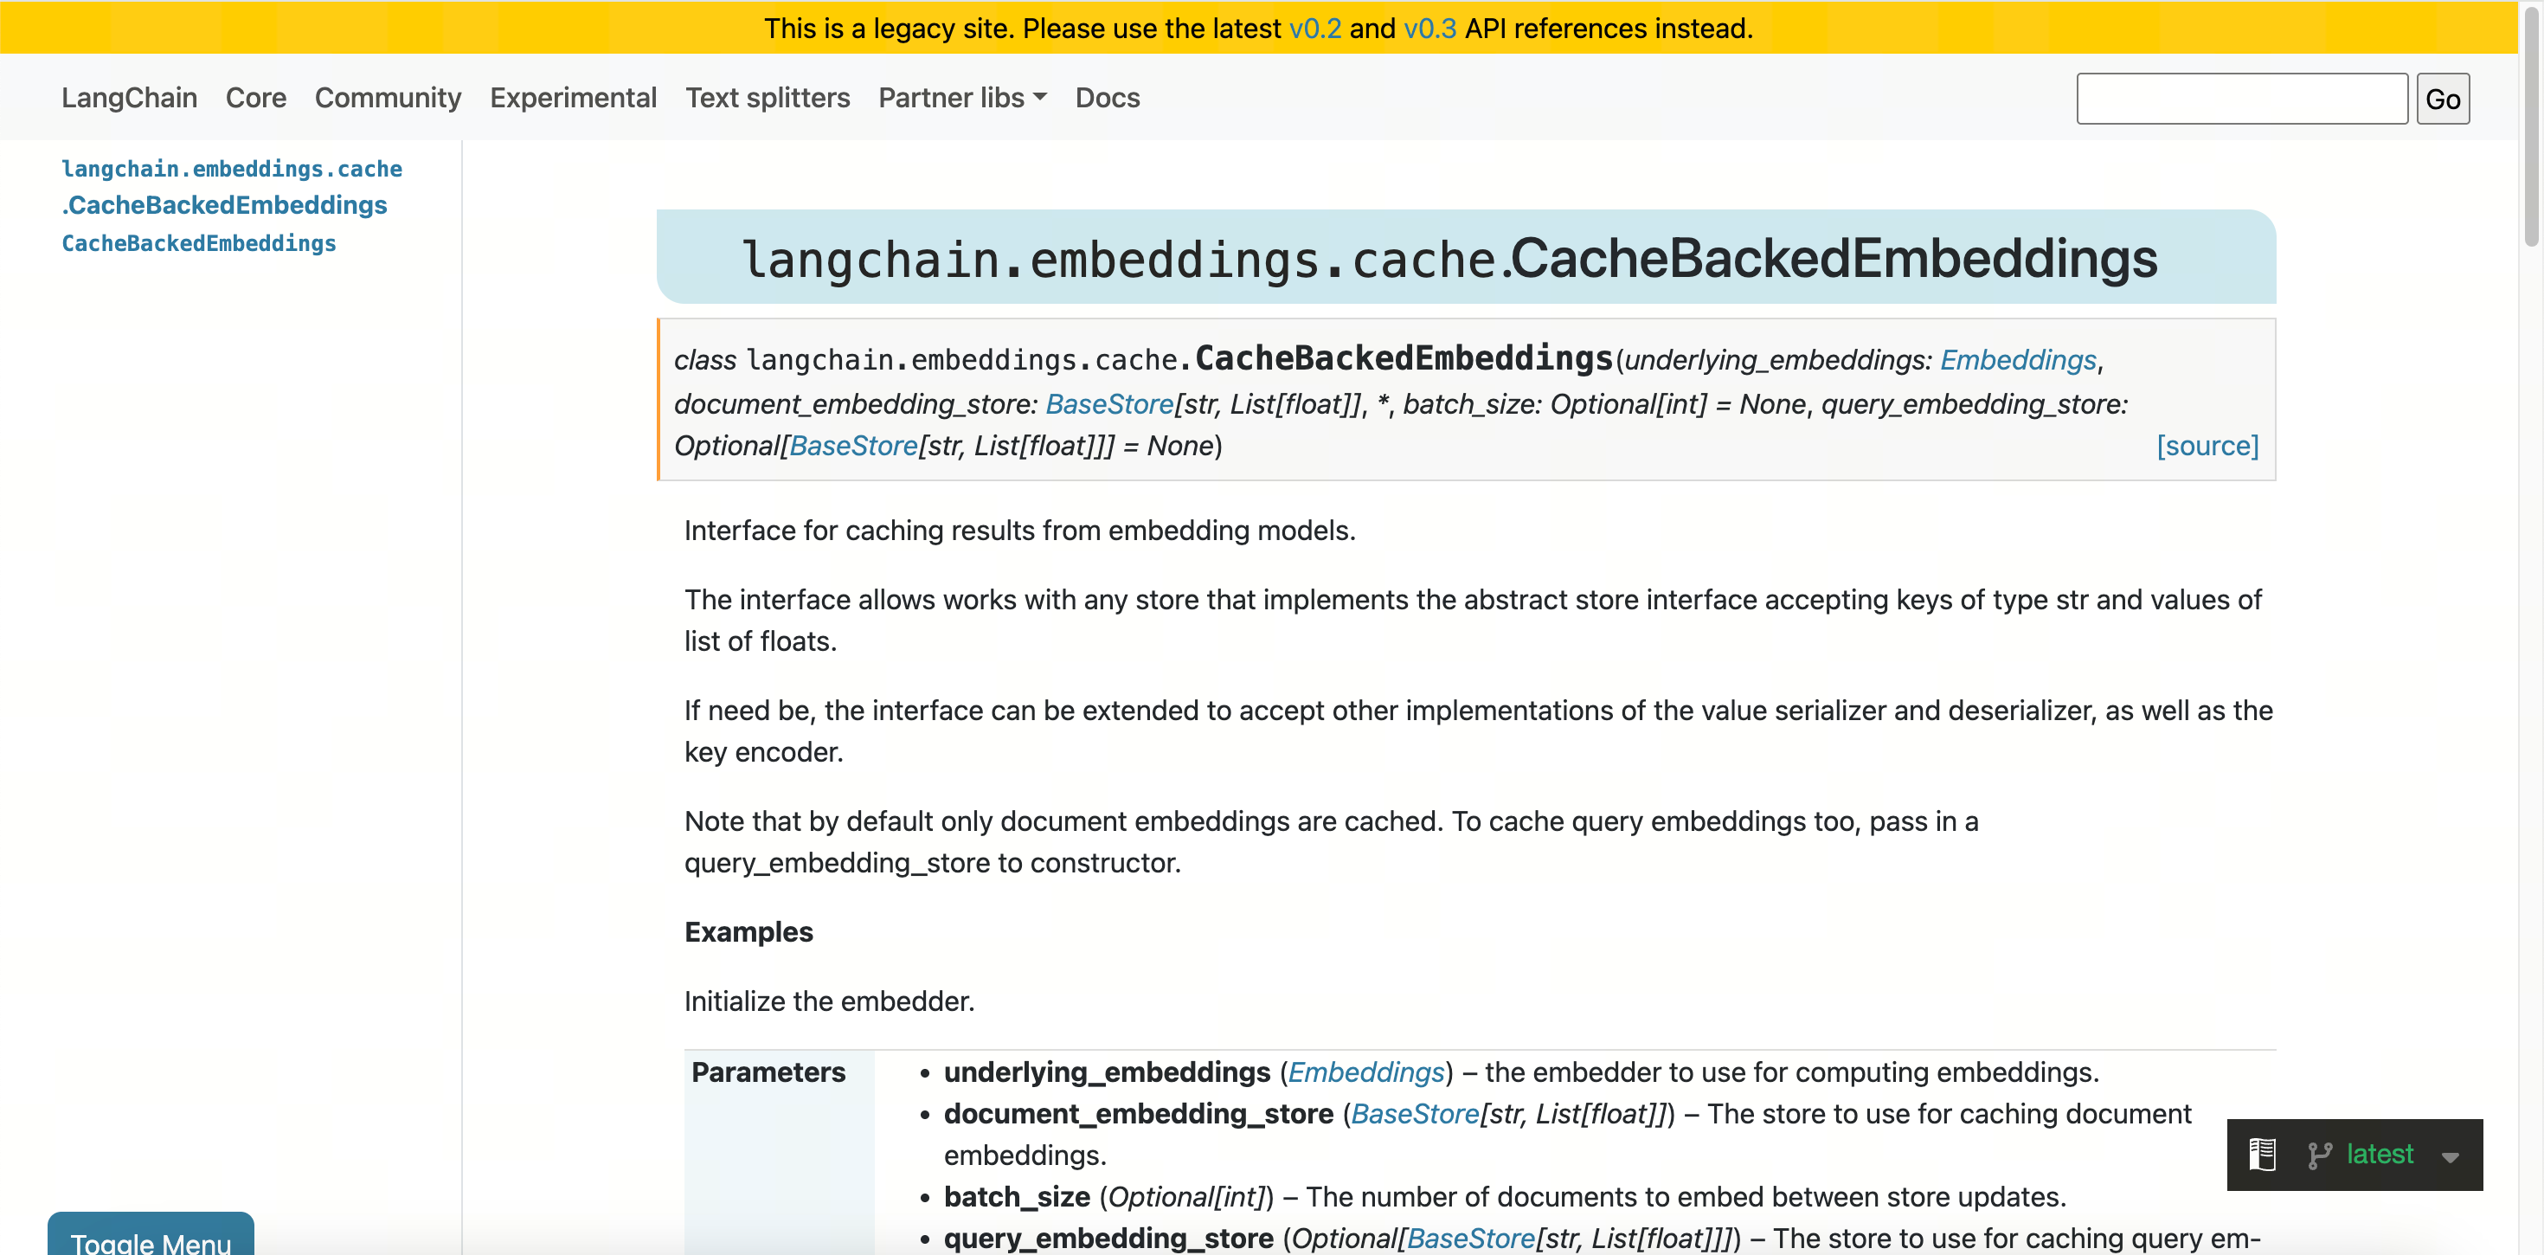Follow the v0.2 API reference link

[1314, 28]
